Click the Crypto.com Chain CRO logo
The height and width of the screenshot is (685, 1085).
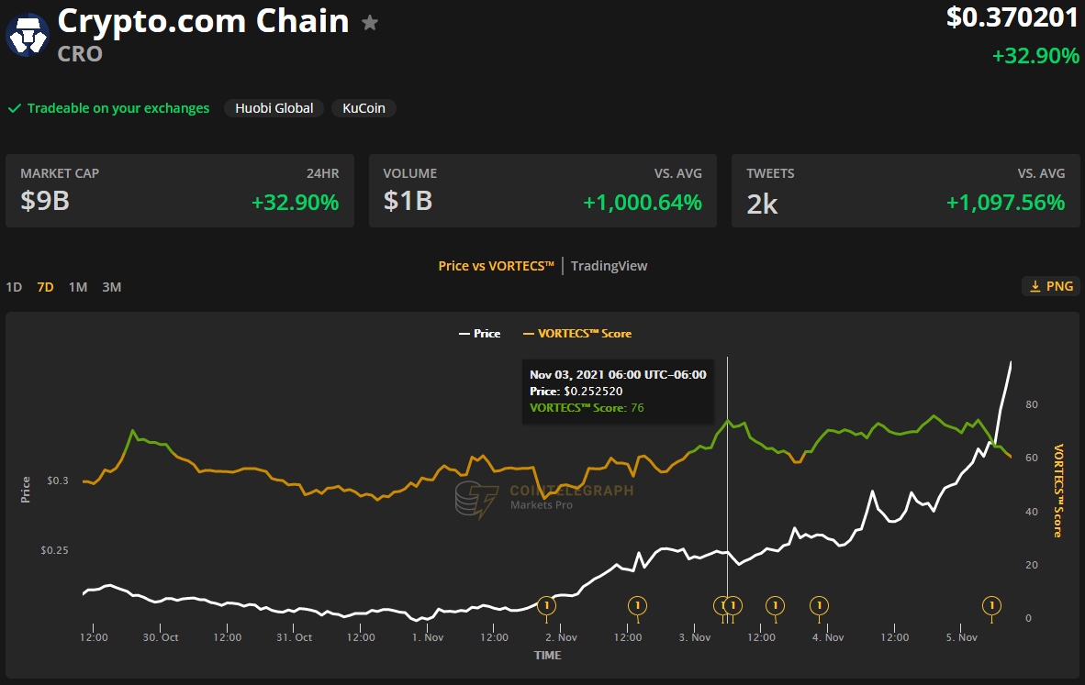[28, 35]
